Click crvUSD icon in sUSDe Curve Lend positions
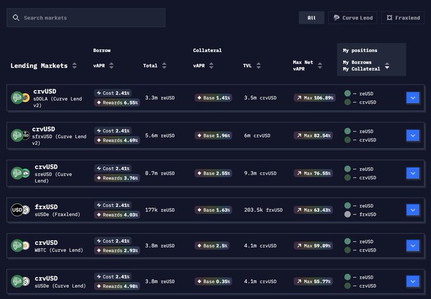 347,286
